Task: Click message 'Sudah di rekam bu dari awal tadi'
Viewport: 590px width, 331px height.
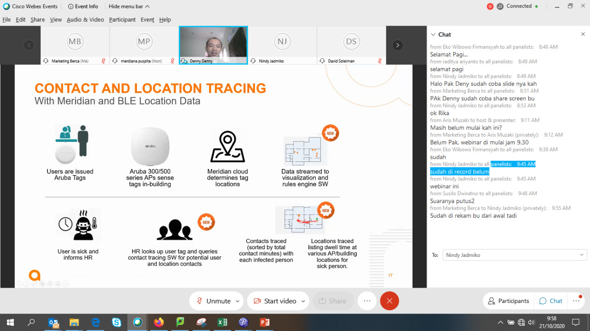Action: coord(473,216)
